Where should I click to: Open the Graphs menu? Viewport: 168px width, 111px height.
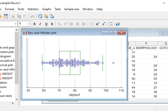coord(46,9)
